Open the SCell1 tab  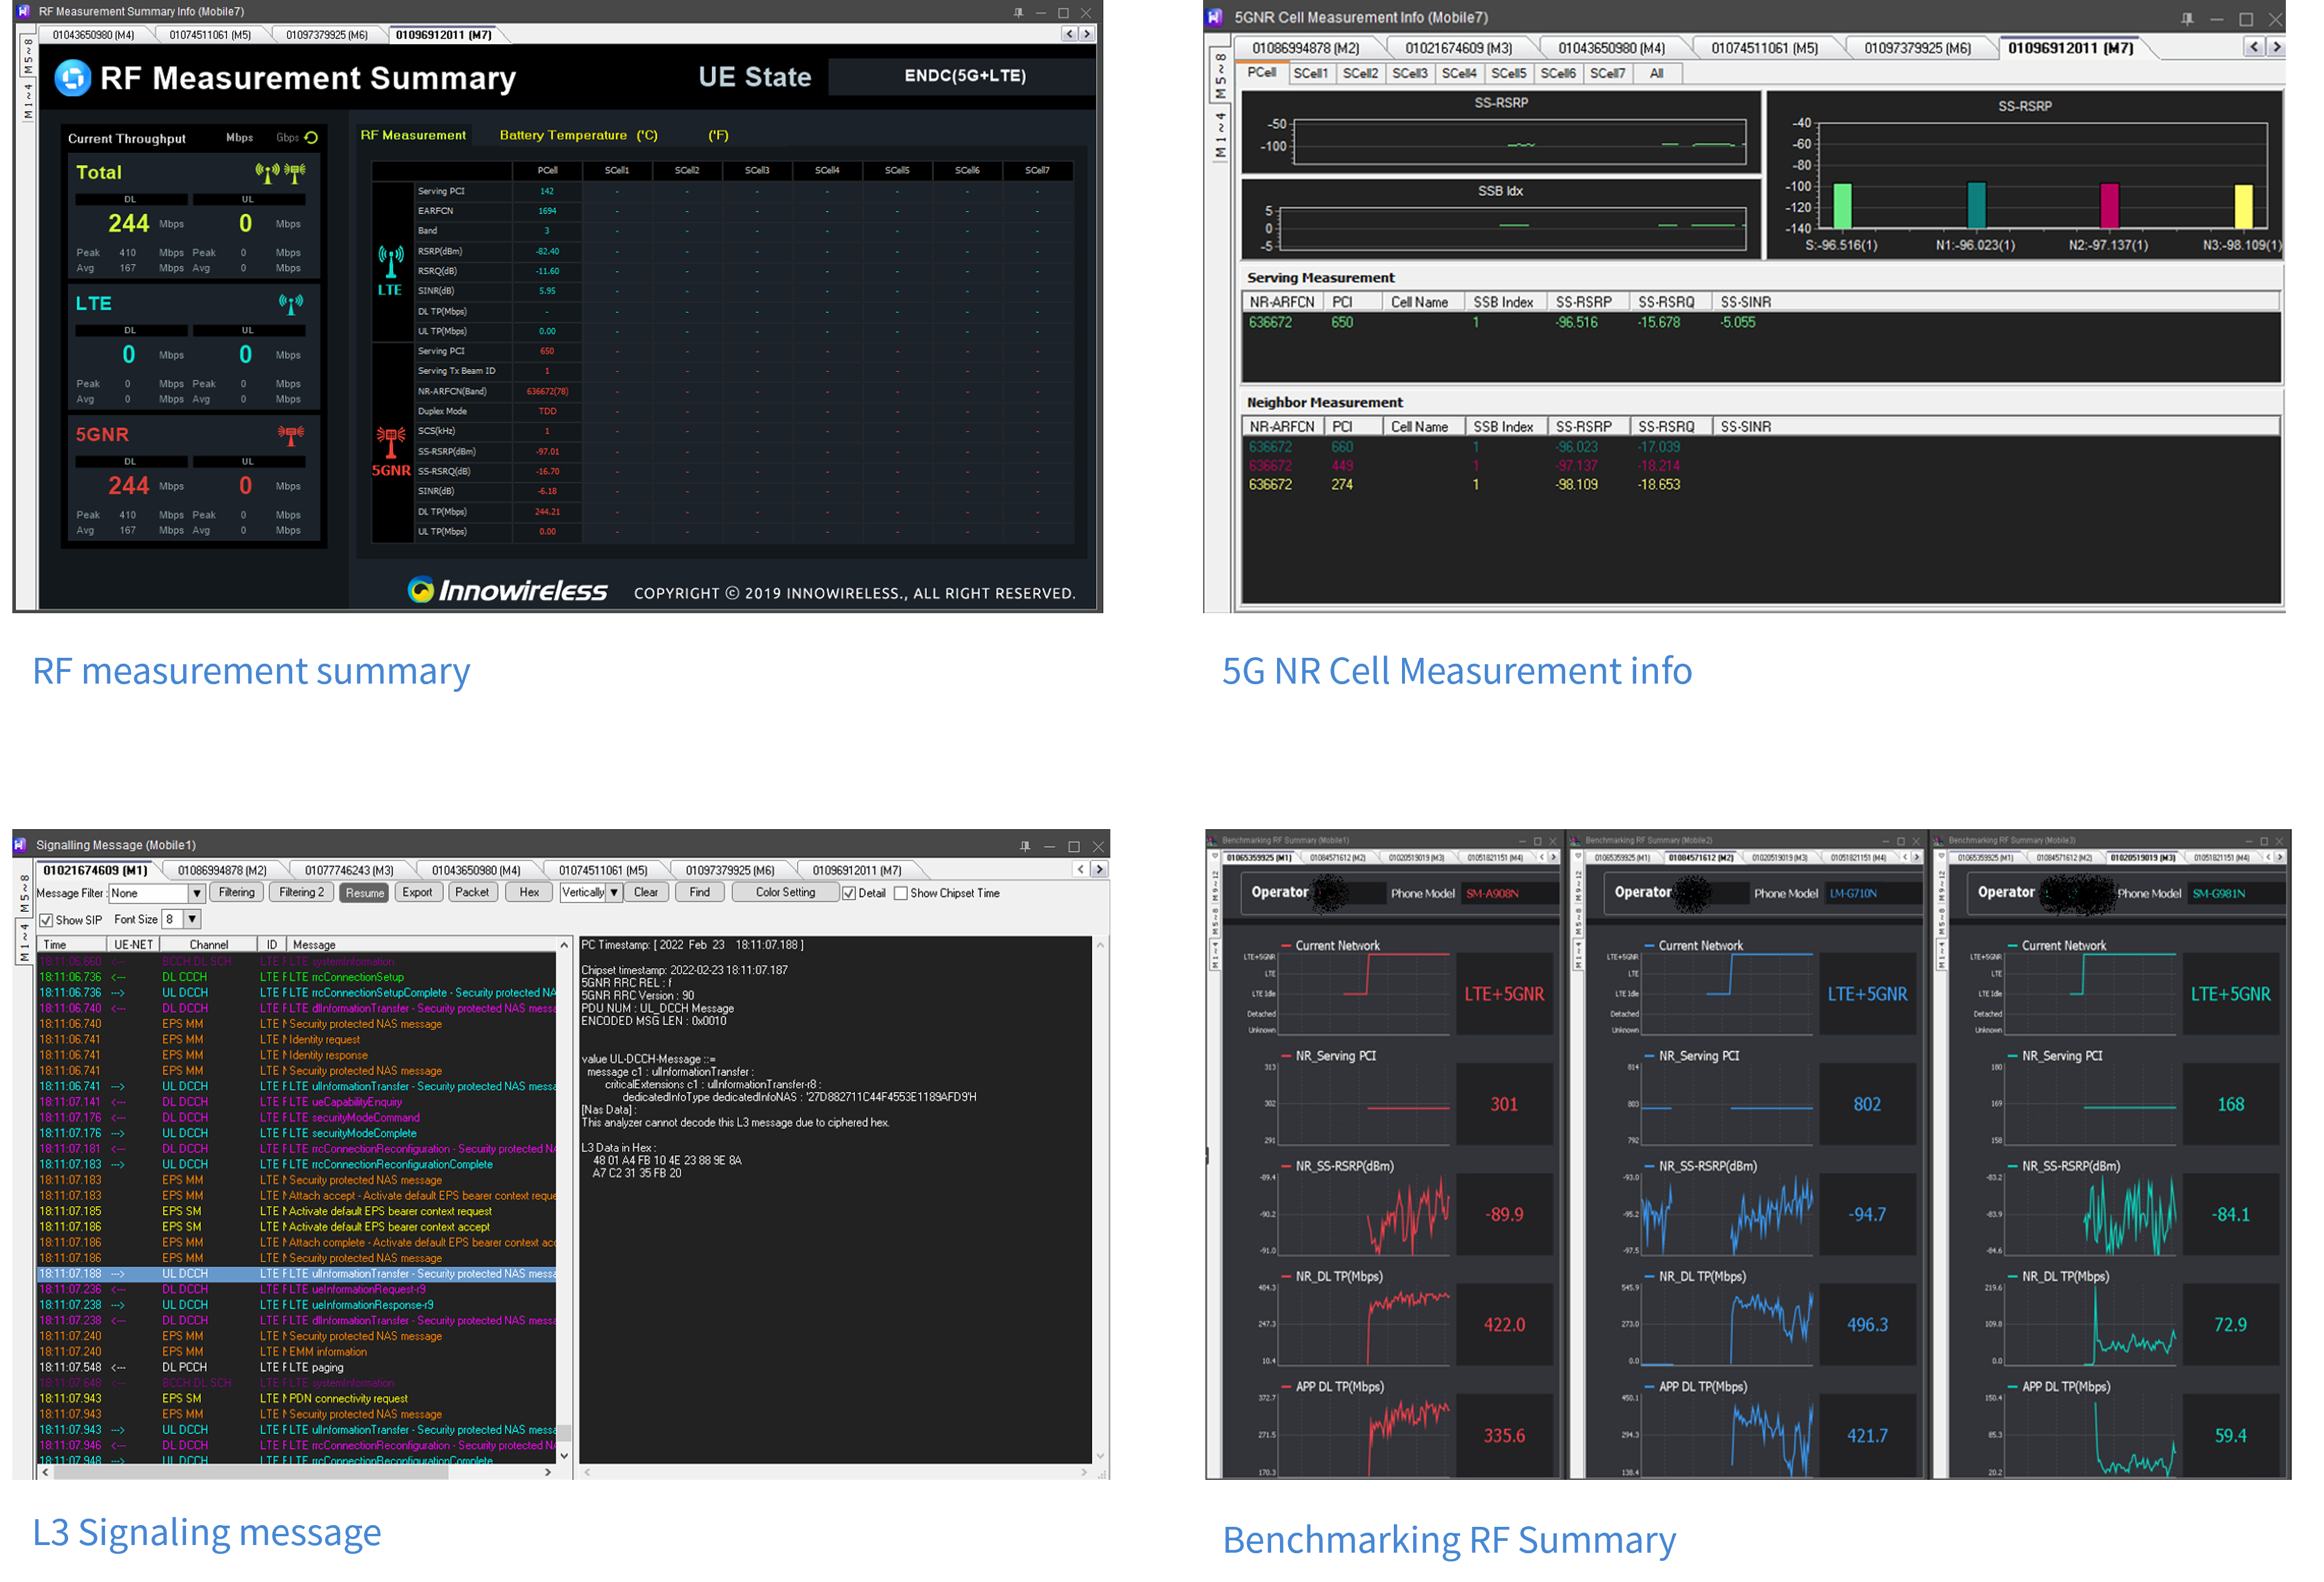[x=1311, y=73]
